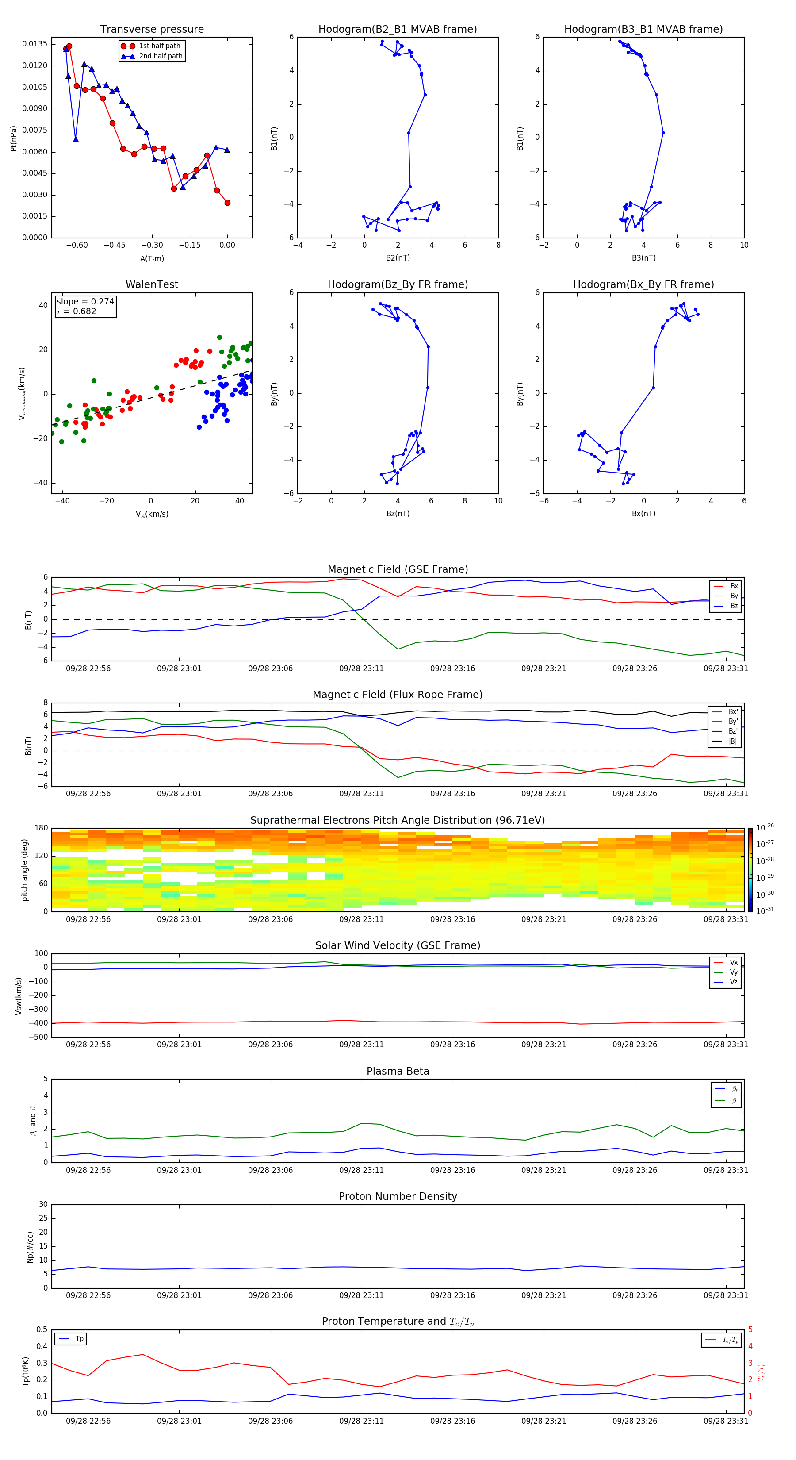Select the β entry in Plasma Beta legend

point(726,1101)
